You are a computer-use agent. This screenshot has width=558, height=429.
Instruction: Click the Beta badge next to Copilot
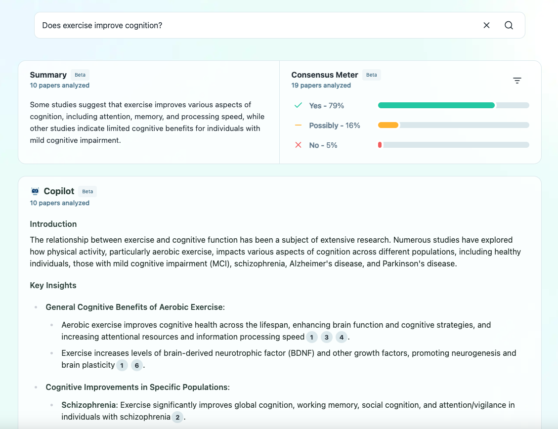click(x=87, y=191)
